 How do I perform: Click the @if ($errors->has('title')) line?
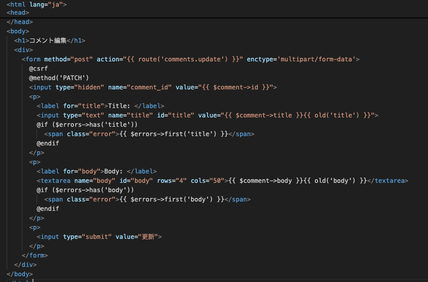point(87,125)
